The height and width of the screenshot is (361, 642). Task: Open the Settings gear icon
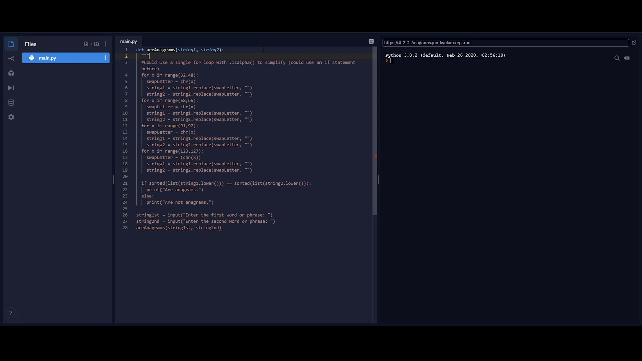coord(11,117)
